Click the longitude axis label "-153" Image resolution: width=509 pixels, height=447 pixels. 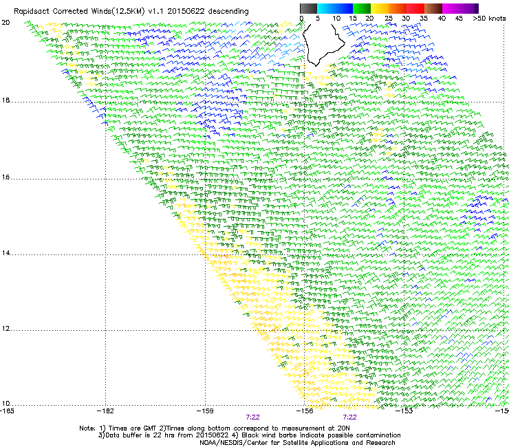[x=404, y=411]
